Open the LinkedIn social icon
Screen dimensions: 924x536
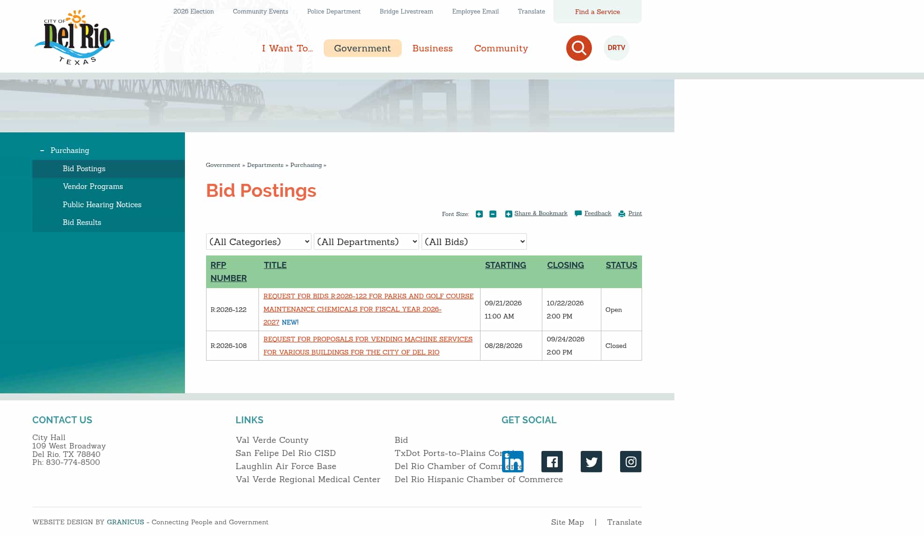point(513,462)
